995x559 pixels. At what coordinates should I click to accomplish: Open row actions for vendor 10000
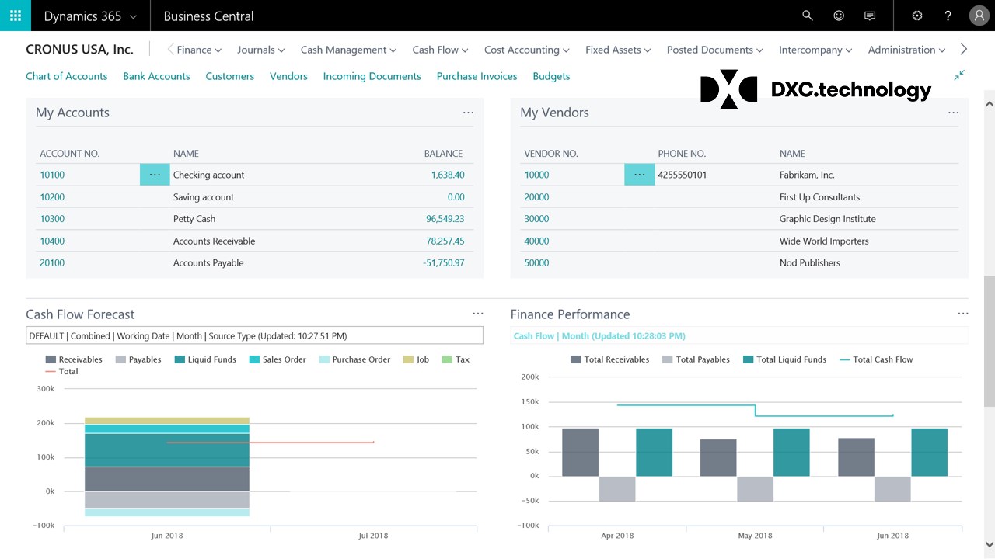tap(640, 175)
